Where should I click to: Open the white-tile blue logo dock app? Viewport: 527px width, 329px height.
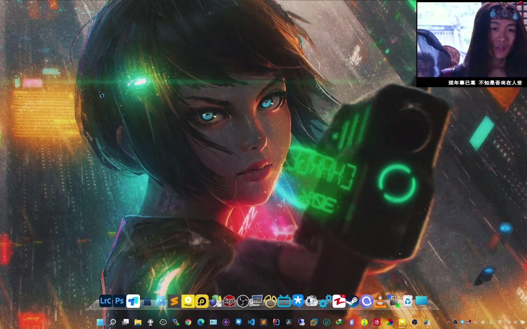(133, 301)
